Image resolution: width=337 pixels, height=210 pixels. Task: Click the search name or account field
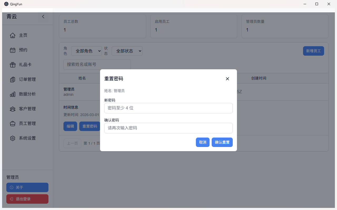(x=97, y=64)
